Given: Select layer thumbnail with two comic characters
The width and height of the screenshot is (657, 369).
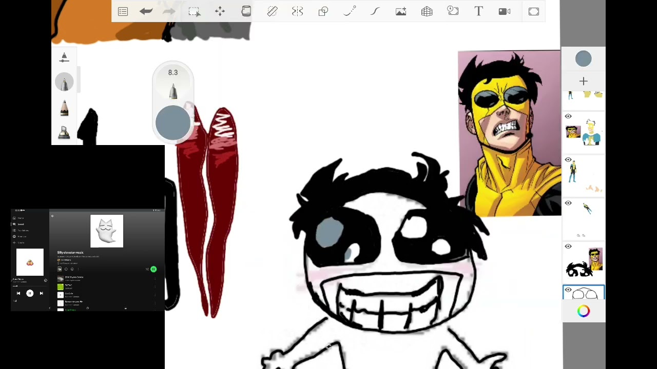Looking at the screenshot, I should pyautogui.click(x=584, y=132).
